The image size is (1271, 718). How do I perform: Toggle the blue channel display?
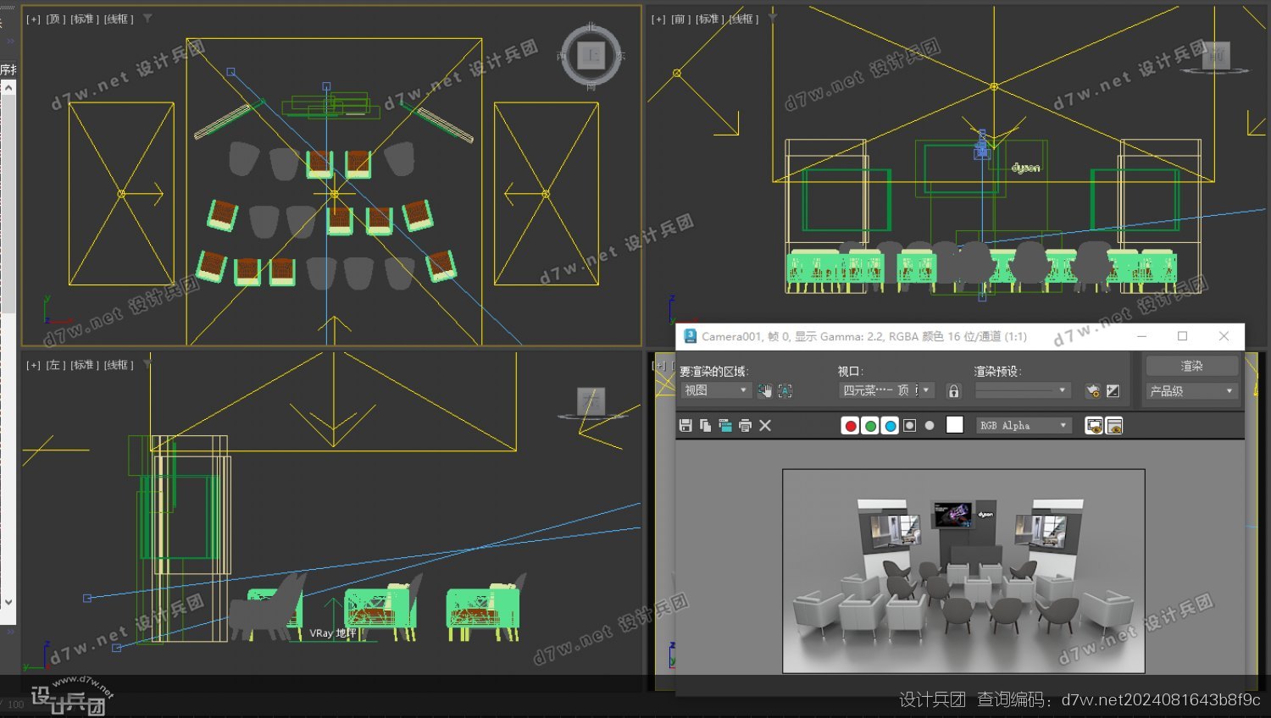890,426
